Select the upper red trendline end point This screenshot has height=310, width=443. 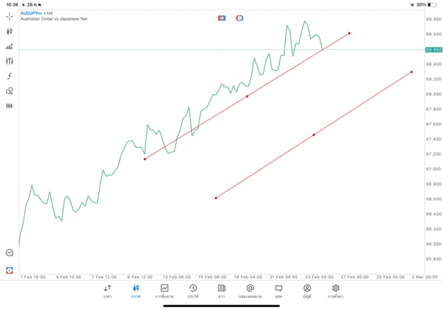tap(350, 33)
